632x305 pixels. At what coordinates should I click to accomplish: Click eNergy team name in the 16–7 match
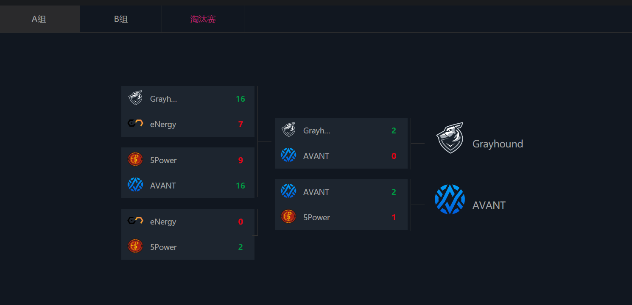tap(163, 124)
